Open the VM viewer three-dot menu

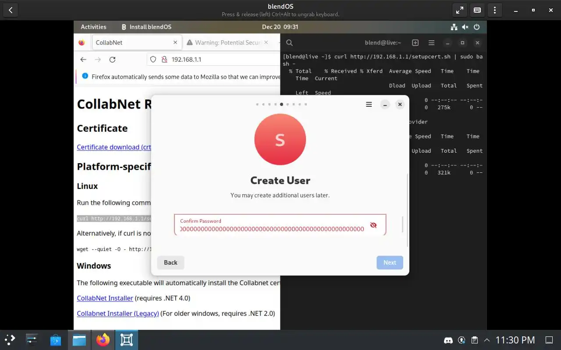[x=495, y=10]
